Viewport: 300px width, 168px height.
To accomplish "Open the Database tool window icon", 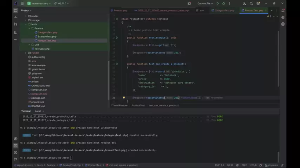I will [x=283, y=24].
